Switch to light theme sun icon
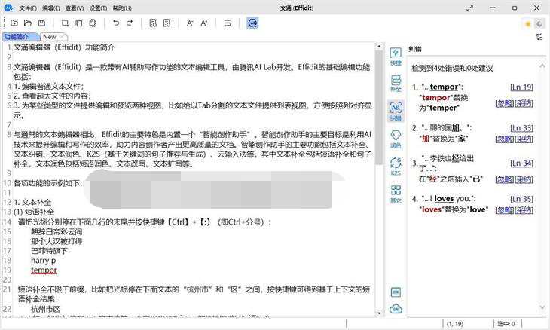 (528, 24)
